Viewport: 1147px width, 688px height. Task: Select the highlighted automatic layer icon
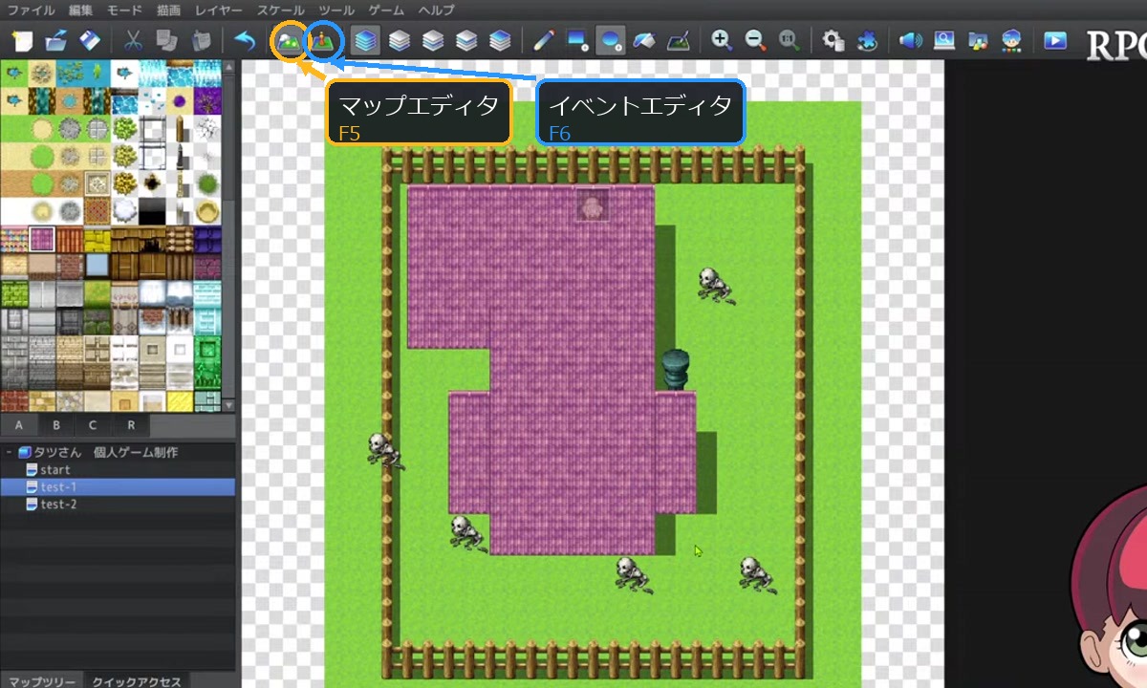(x=366, y=41)
